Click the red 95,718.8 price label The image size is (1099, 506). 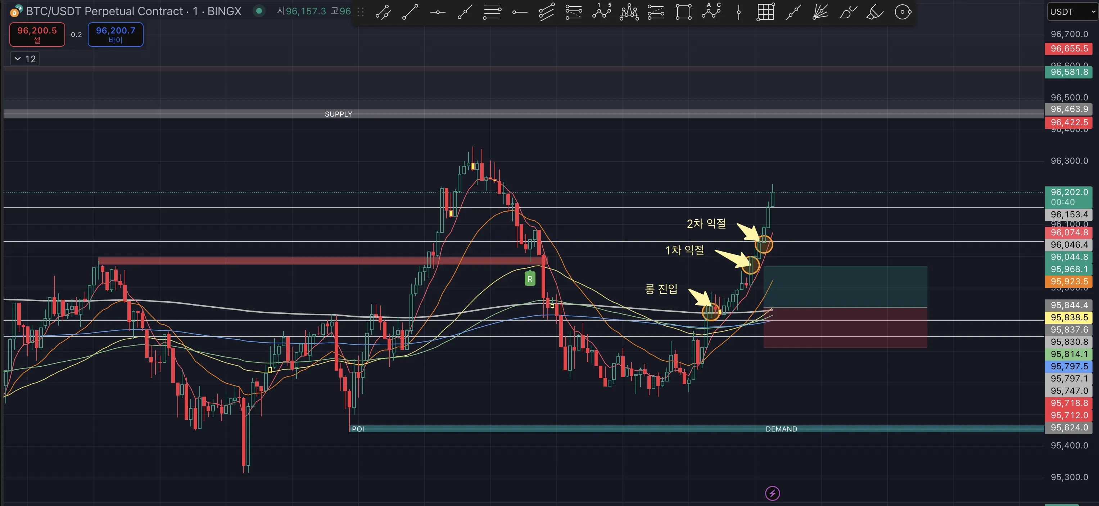[x=1068, y=403]
